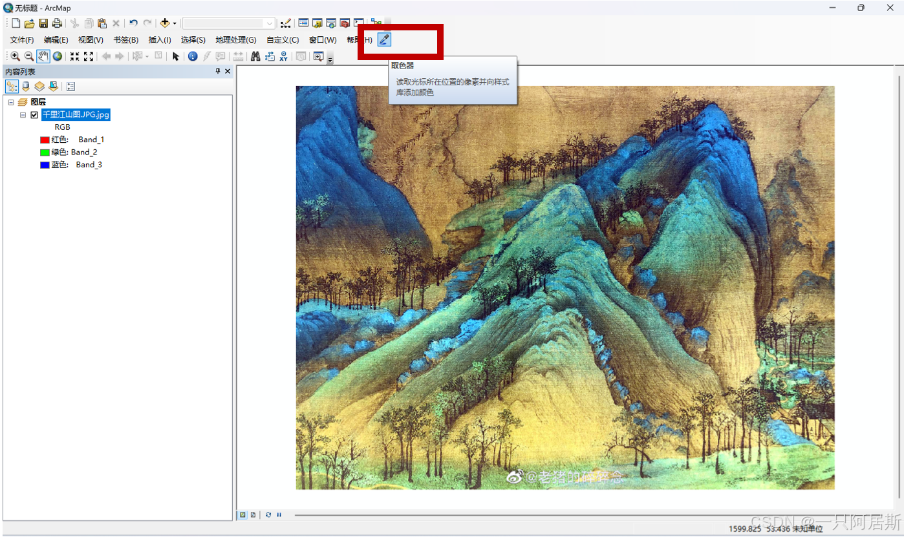Image resolution: width=904 pixels, height=537 pixels.
Task: Open a map file with Open icon
Action: tap(30, 23)
